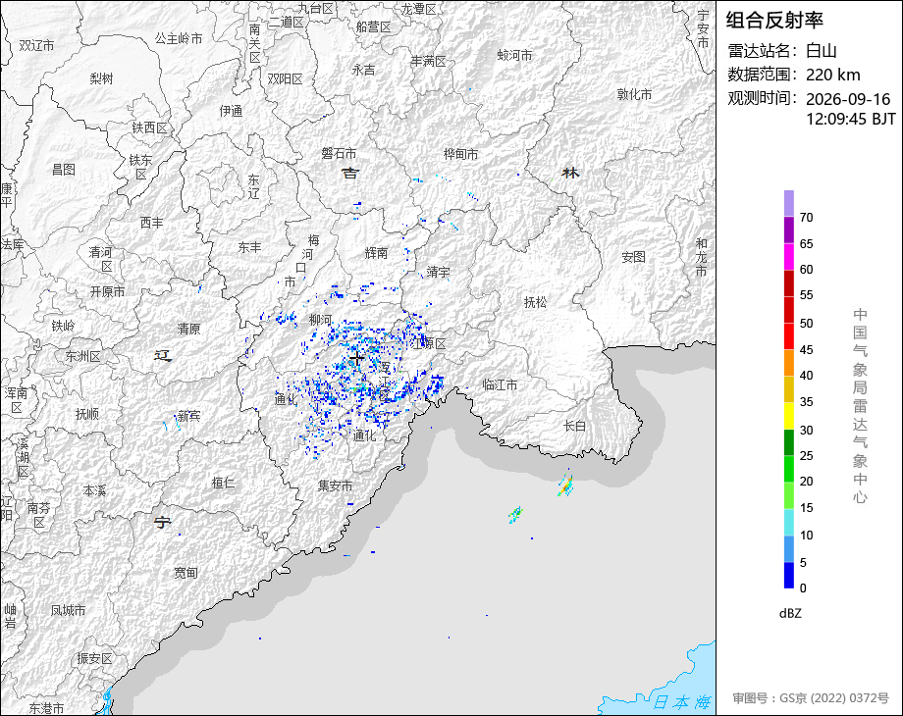Click the 抚松 map label
Screen dimensions: 903x716
[535, 302]
